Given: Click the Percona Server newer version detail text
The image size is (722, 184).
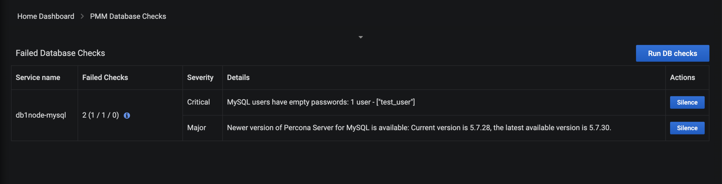Looking at the screenshot, I should coord(419,128).
